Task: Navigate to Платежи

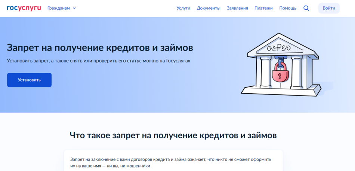Action: (263, 8)
